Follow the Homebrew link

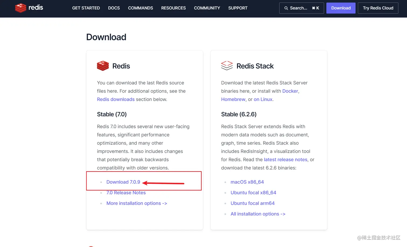click(x=233, y=99)
